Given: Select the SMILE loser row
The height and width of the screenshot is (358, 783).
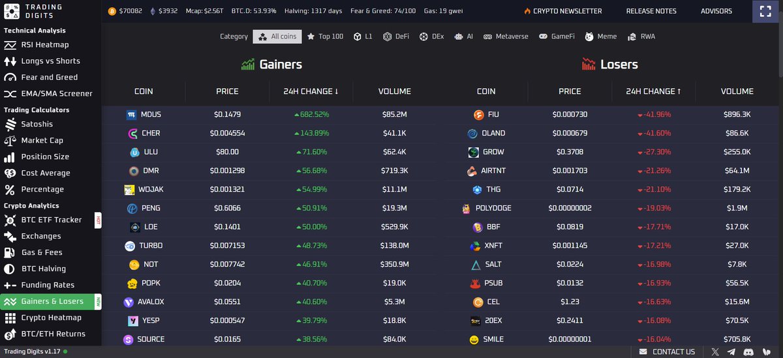Looking at the screenshot, I should tap(612, 340).
